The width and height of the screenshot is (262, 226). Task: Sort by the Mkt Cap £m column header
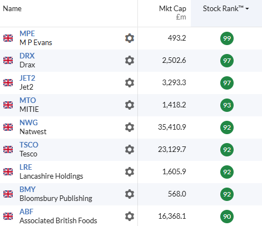pos(172,13)
